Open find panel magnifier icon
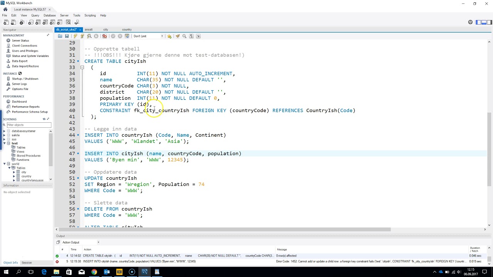Screen dimensions: 493x277 click(184, 36)
